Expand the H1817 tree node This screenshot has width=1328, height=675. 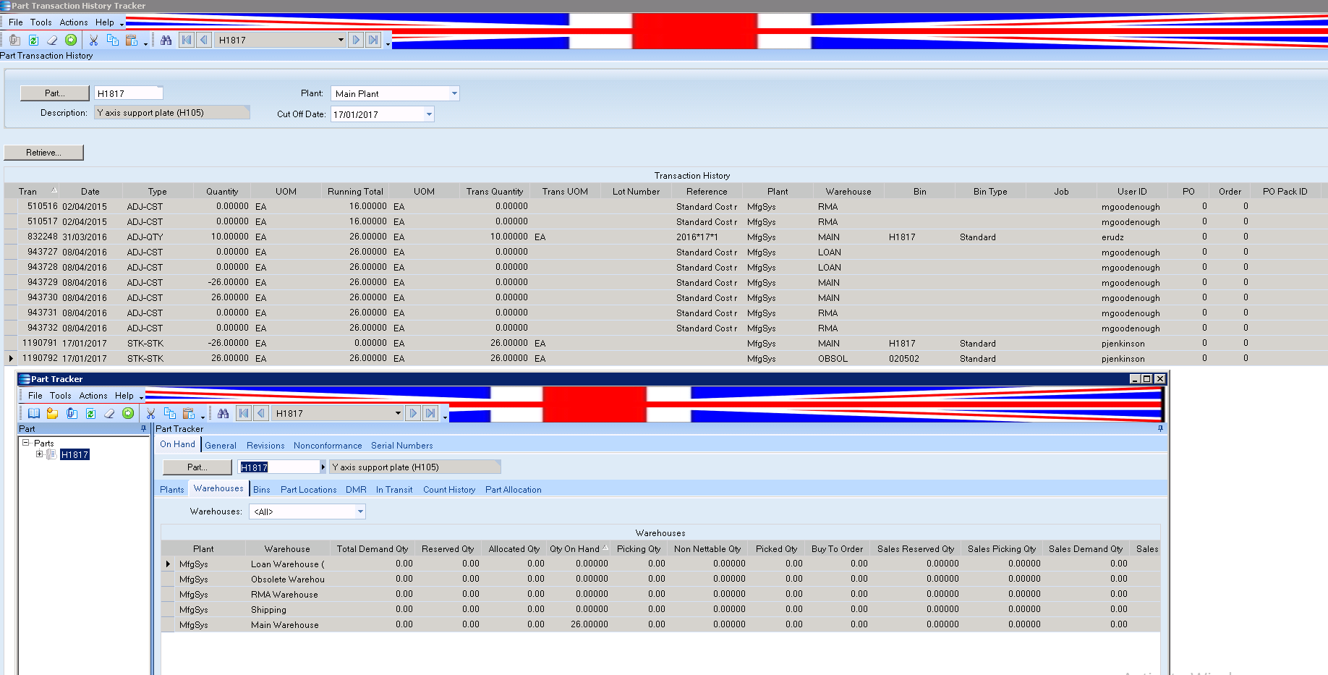coord(39,454)
